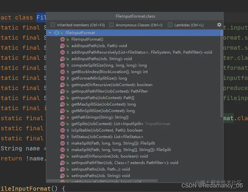
Task: Click 'return' keyword in the editor behind
Action: 11,159
